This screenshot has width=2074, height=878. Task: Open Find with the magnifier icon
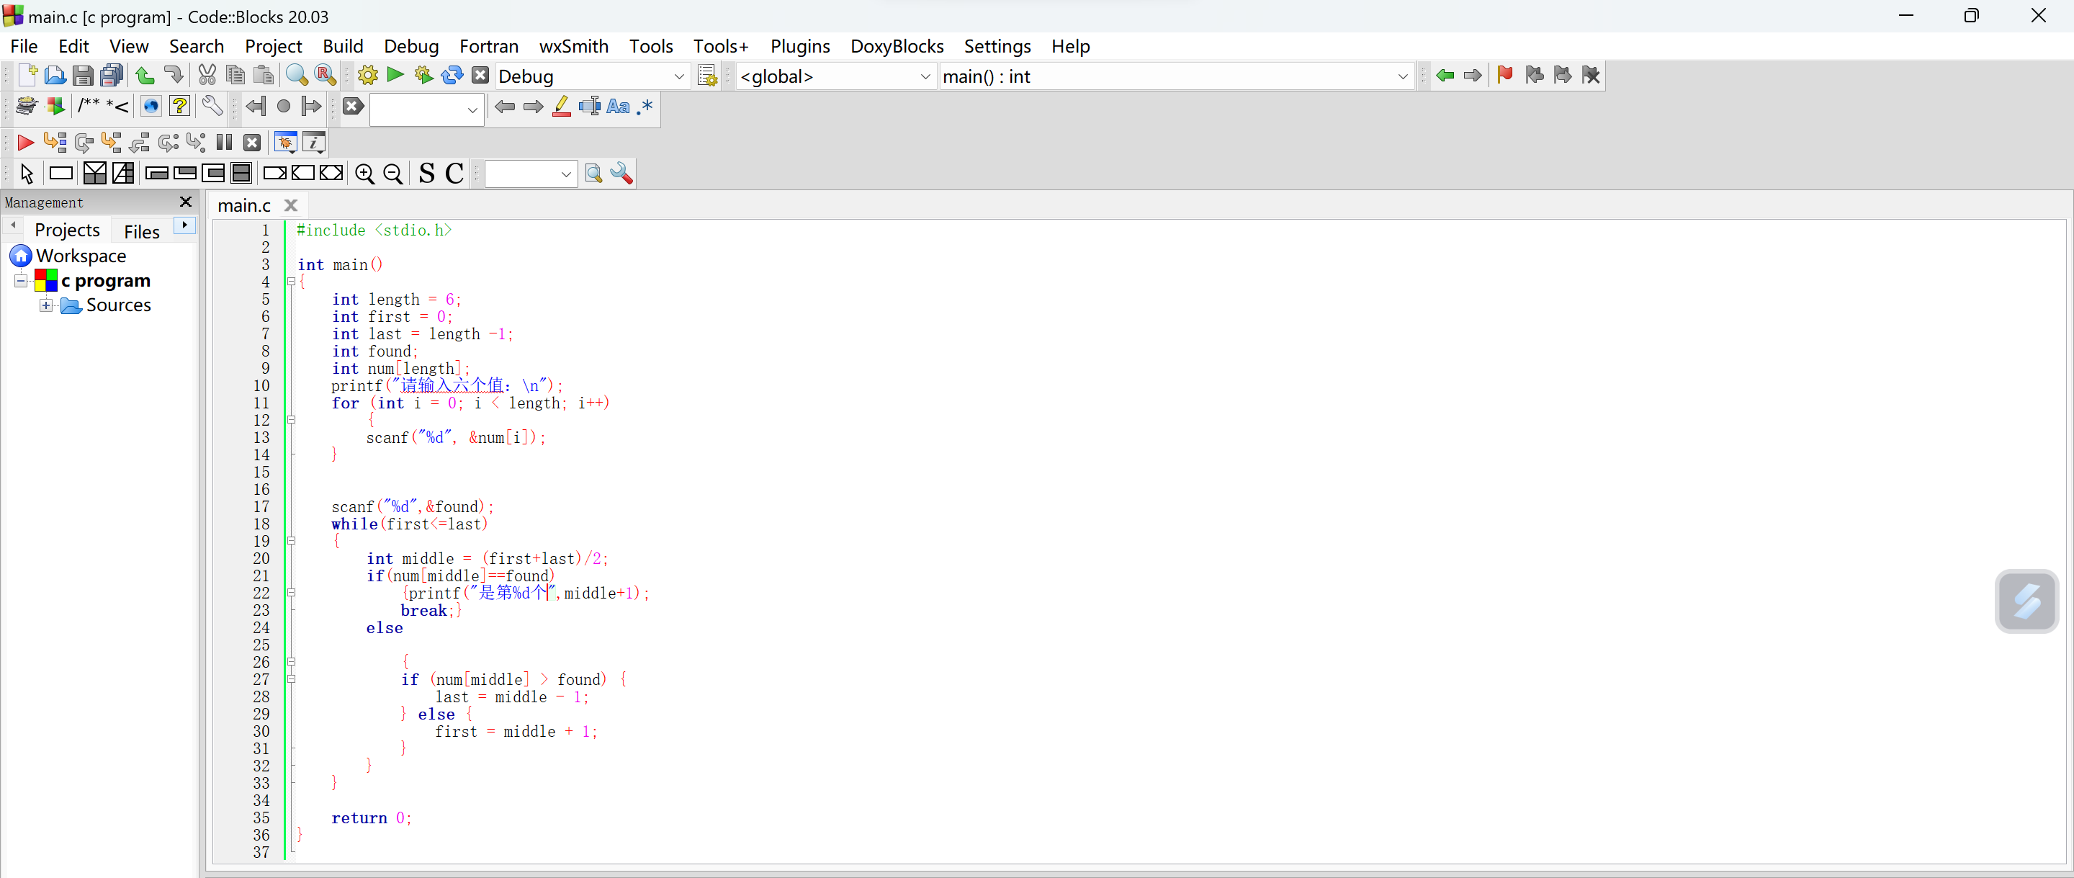tap(297, 75)
